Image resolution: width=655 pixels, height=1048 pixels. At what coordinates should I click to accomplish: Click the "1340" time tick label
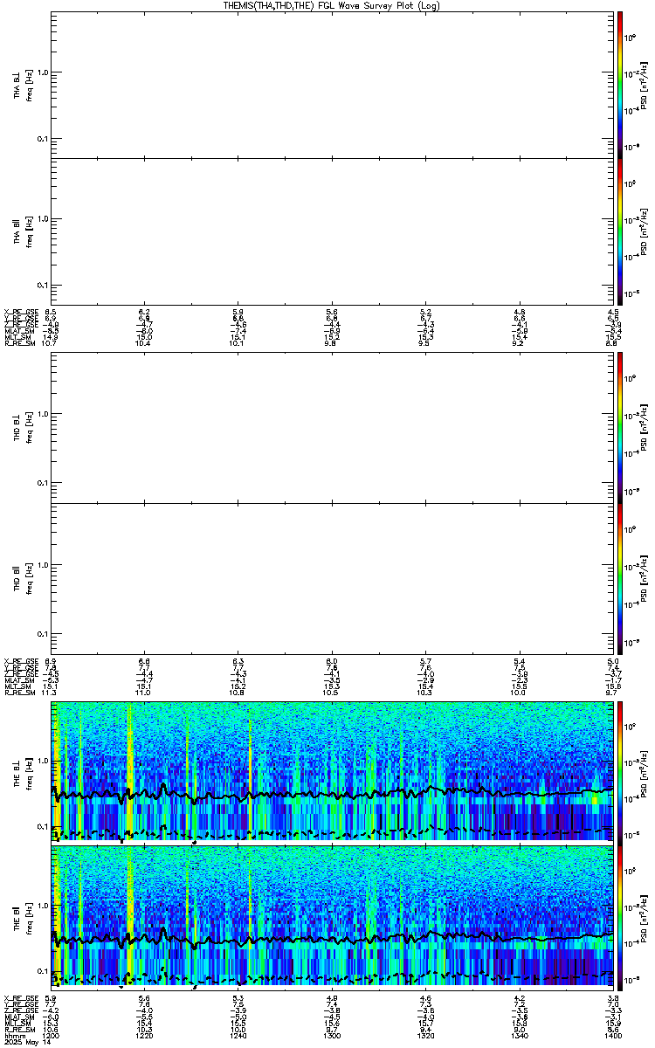point(519,1036)
